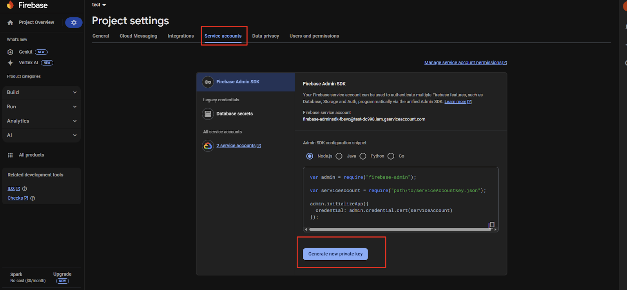The width and height of the screenshot is (627, 290).
Task: Click the right arrow of snippet scrollbar
Action: click(x=495, y=229)
